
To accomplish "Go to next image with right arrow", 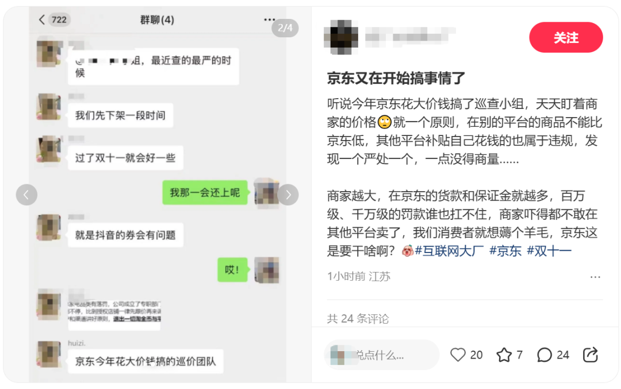I will pos(288,194).
